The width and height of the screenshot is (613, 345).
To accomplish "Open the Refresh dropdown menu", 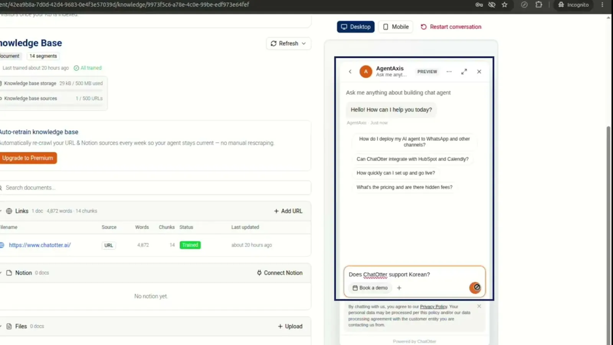I will point(288,43).
